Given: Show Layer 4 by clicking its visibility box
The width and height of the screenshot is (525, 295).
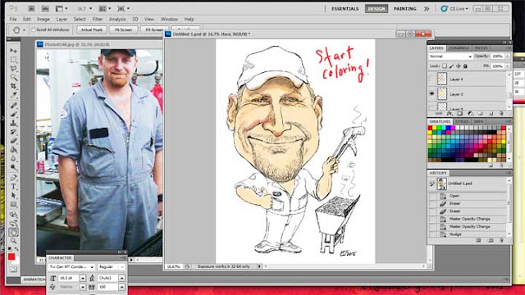Looking at the screenshot, I should coord(432,79).
